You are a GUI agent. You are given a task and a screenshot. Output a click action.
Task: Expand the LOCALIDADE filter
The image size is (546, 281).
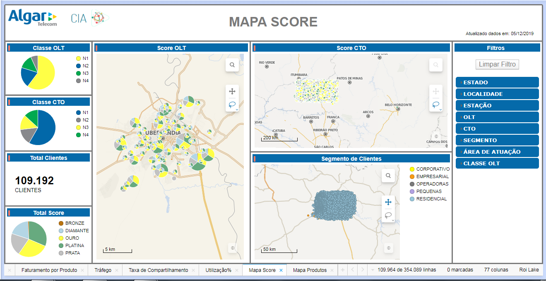pyautogui.click(x=497, y=94)
